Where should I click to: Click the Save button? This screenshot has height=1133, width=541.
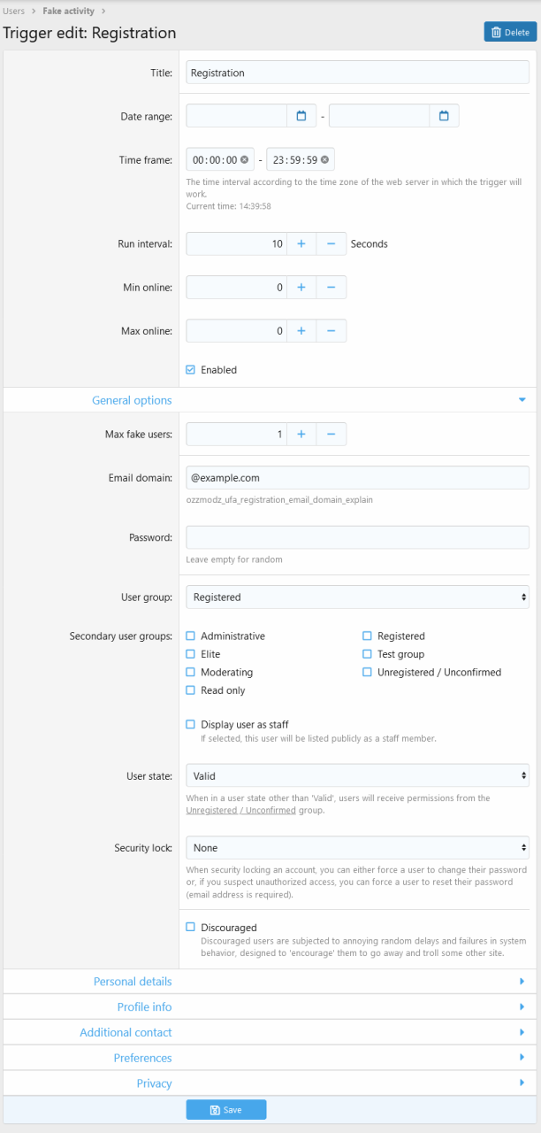[x=225, y=1110]
